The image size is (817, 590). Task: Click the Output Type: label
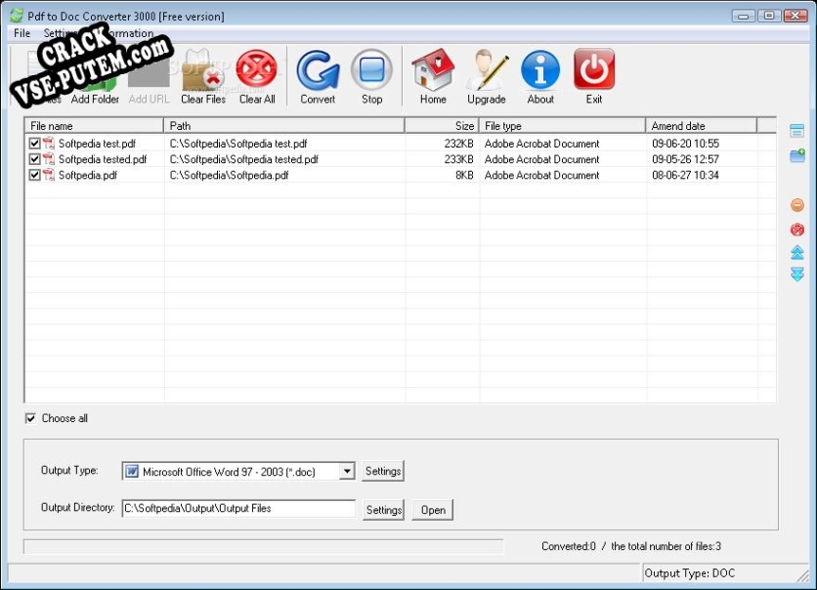[69, 470]
